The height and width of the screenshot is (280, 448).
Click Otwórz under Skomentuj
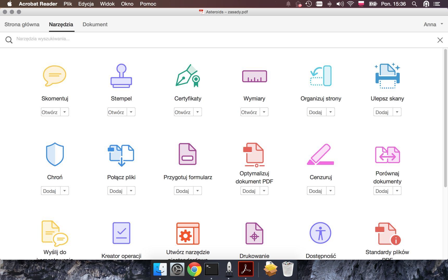[51, 112]
